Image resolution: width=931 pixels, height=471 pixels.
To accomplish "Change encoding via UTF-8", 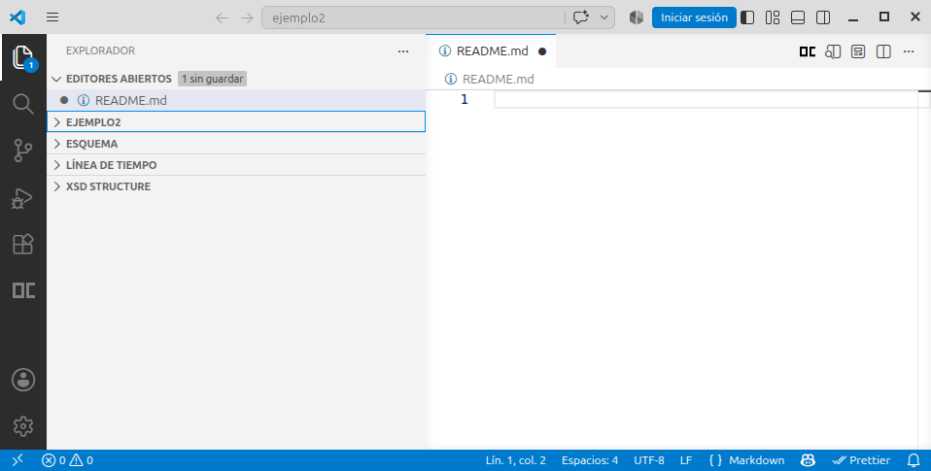I will pos(649,459).
